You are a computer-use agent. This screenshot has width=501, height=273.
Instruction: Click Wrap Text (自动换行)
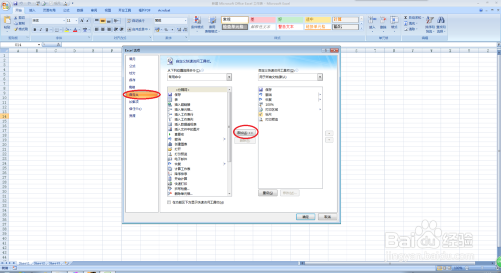pos(136,20)
